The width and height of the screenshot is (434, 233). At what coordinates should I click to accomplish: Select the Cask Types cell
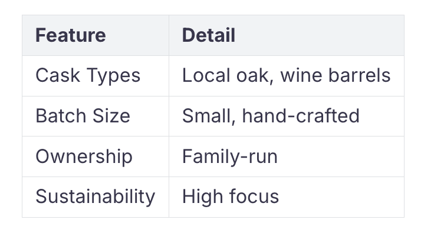[96, 76]
